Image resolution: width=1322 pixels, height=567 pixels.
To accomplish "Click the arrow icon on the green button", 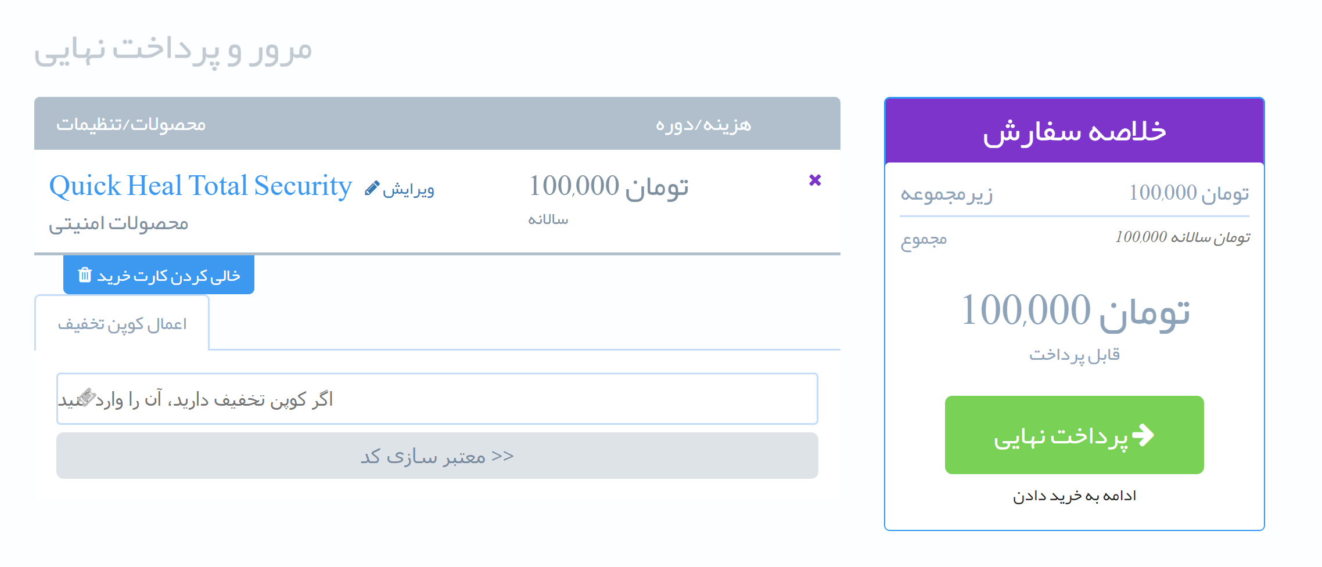I will 1143,435.
